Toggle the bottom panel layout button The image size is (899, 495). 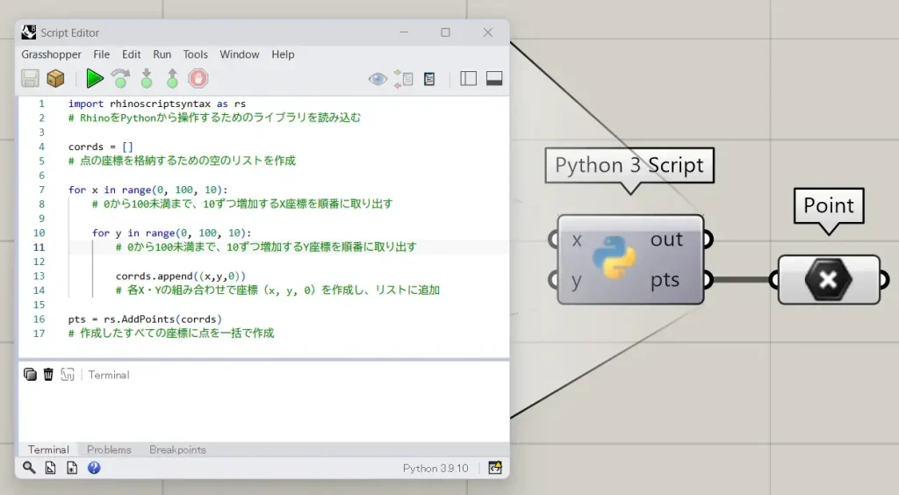493,79
